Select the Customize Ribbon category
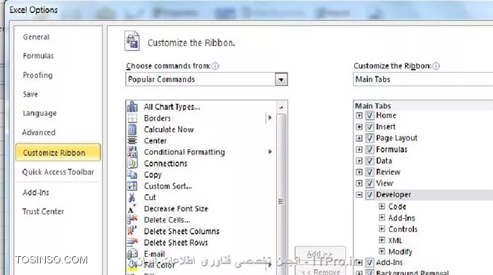 coord(58,153)
